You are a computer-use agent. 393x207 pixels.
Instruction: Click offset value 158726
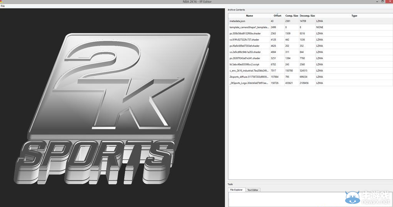[275, 83]
